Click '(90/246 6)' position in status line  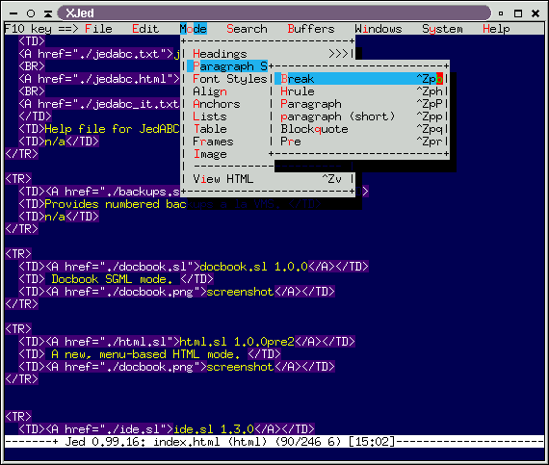[307, 442]
